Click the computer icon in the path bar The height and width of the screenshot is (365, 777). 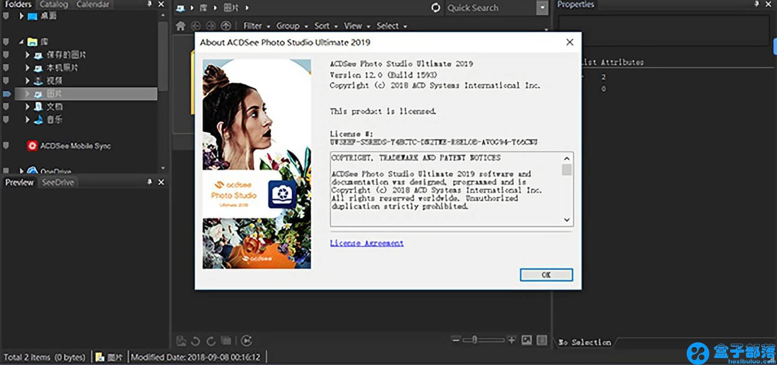click(x=181, y=8)
